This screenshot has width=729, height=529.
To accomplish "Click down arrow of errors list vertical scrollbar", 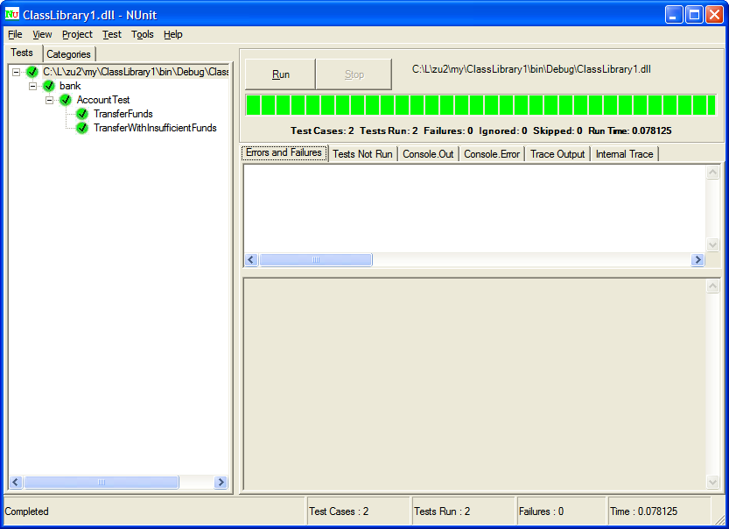I will click(x=712, y=244).
